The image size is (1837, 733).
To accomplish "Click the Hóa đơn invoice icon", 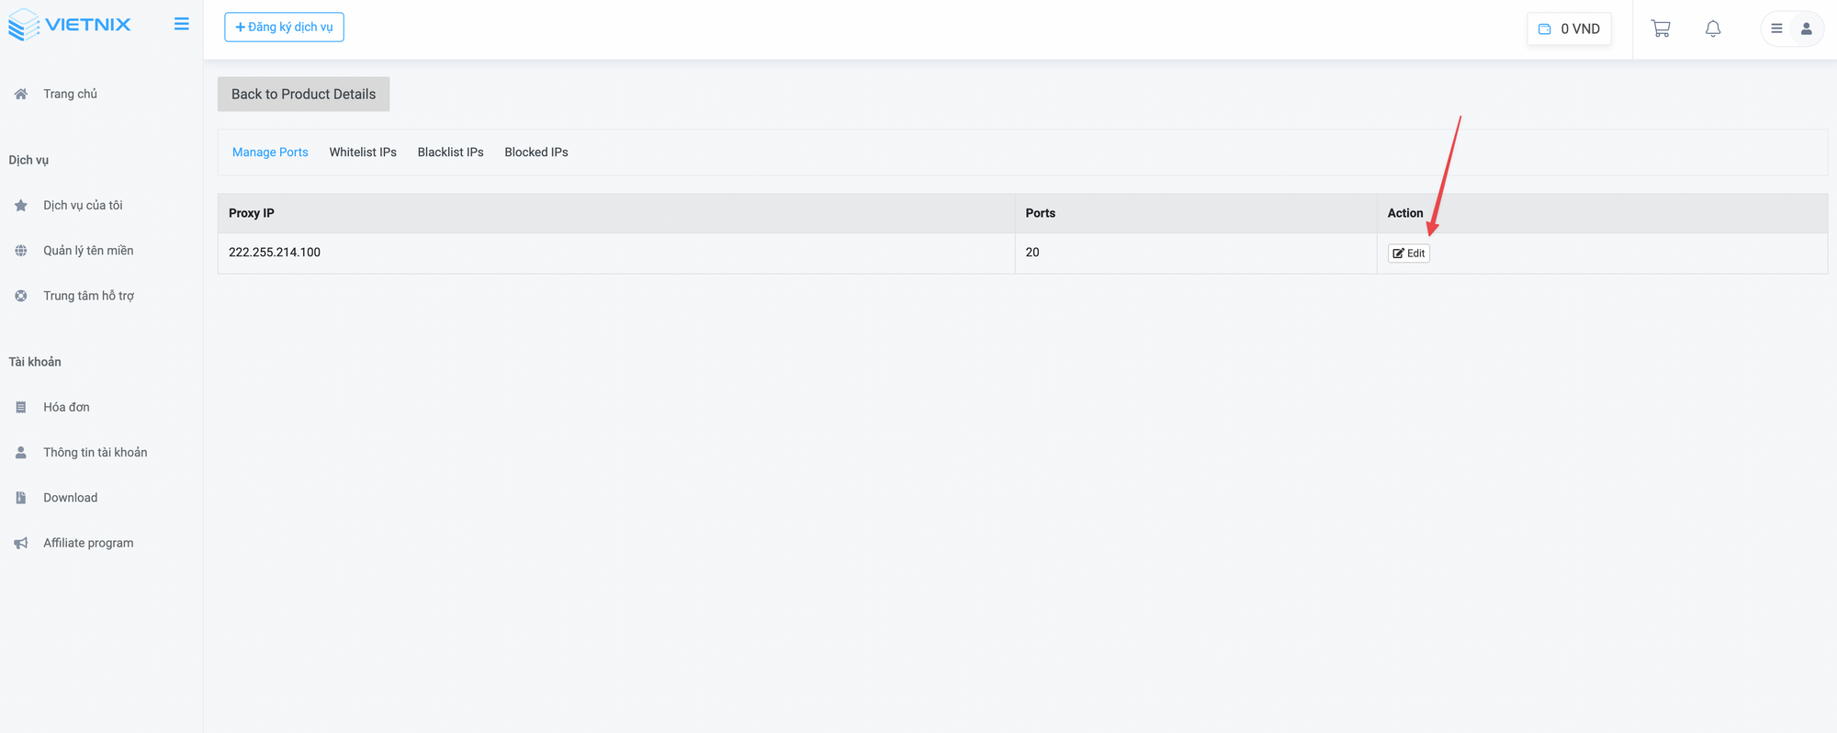I will 21,407.
